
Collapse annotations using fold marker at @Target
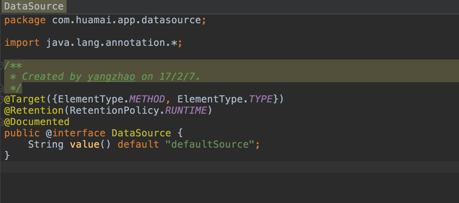click(2, 99)
